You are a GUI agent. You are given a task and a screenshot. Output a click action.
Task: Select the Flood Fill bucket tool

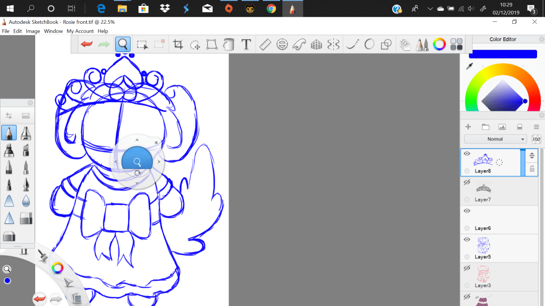click(x=229, y=45)
